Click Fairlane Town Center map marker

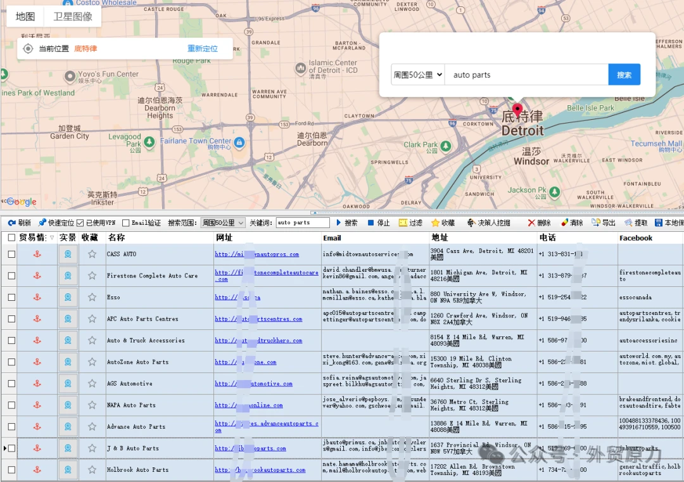coord(239,143)
